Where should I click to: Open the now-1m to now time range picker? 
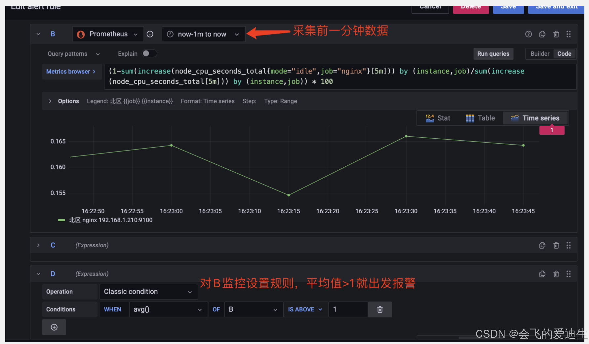click(x=203, y=34)
